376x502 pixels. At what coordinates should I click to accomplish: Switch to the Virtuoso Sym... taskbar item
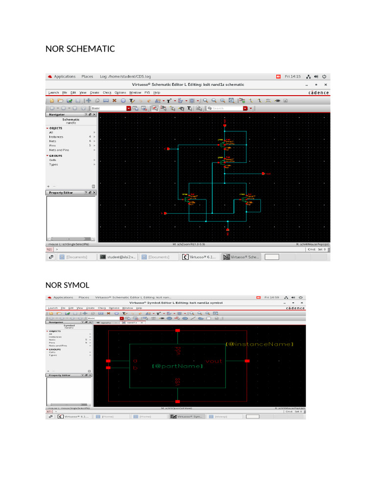point(187,417)
